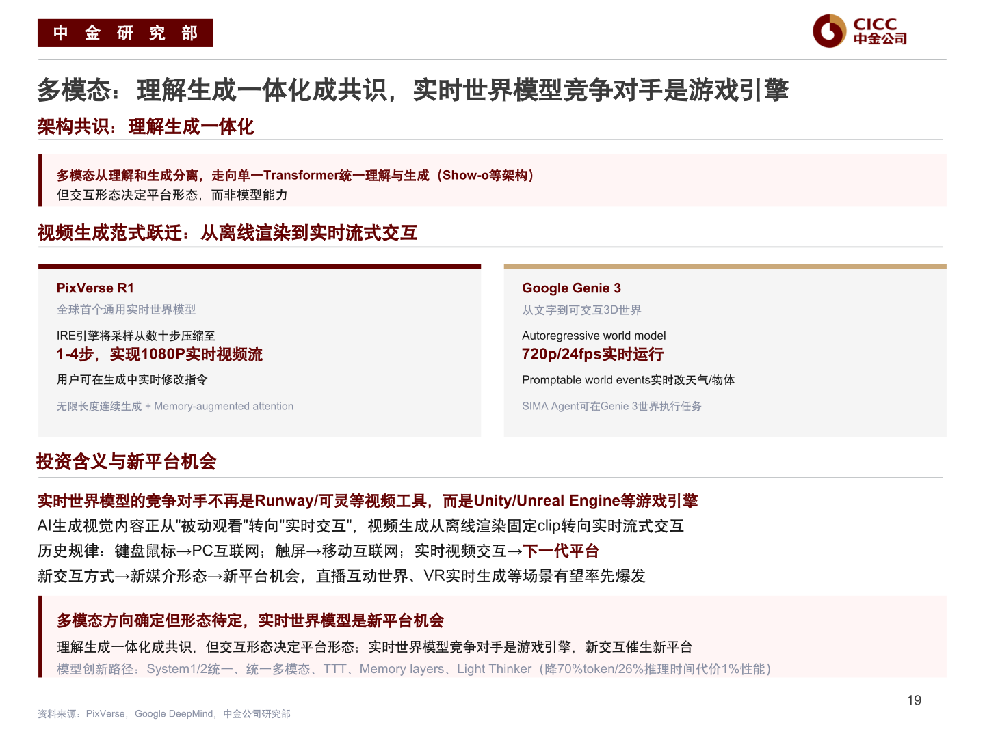Viewport: 985px width, 738px height.
Task: Select the subtitle 全球首个通用实时世界模型
Action: 127,310
